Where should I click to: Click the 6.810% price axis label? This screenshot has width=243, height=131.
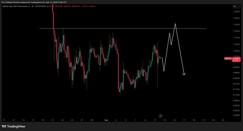click(x=236, y=84)
